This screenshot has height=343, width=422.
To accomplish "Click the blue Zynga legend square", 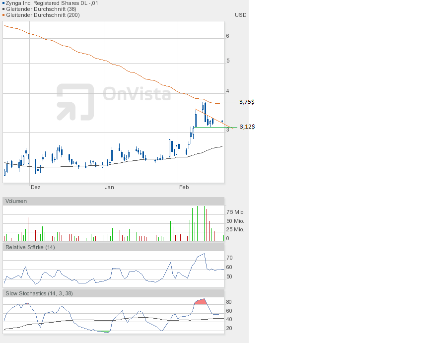I will 3,3.
